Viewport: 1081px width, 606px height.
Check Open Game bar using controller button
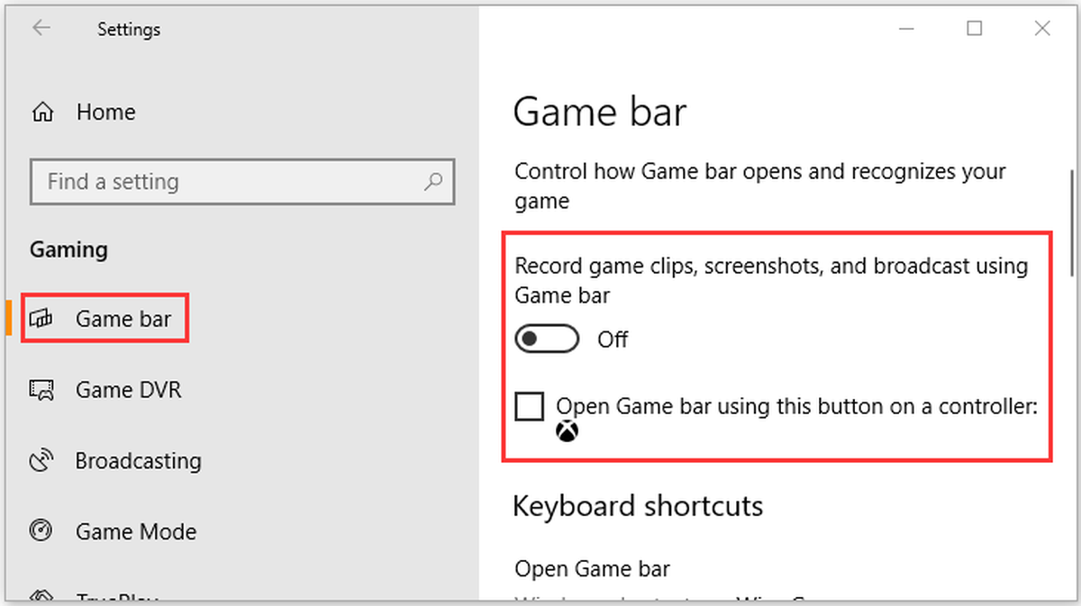tap(530, 407)
